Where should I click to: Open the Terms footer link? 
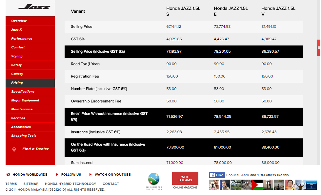point(11,184)
